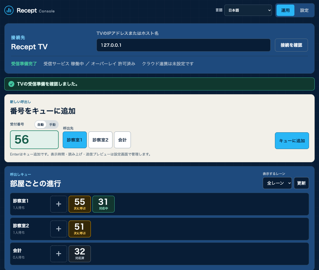Select 手動 numbering mode
319x270 pixels.
point(52,124)
